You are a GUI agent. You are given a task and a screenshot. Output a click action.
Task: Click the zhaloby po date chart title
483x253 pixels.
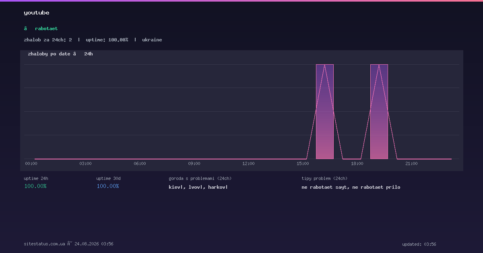(49, 54)
